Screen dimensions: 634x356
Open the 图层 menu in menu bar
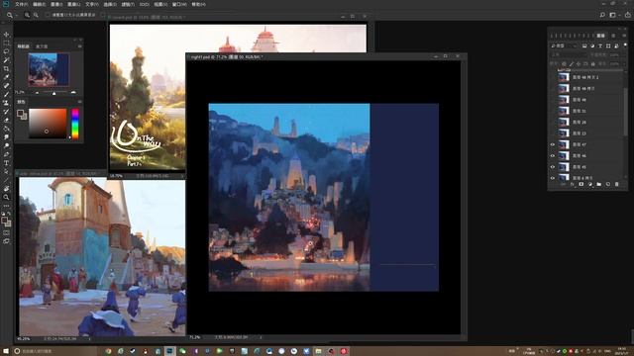[73, 4]
